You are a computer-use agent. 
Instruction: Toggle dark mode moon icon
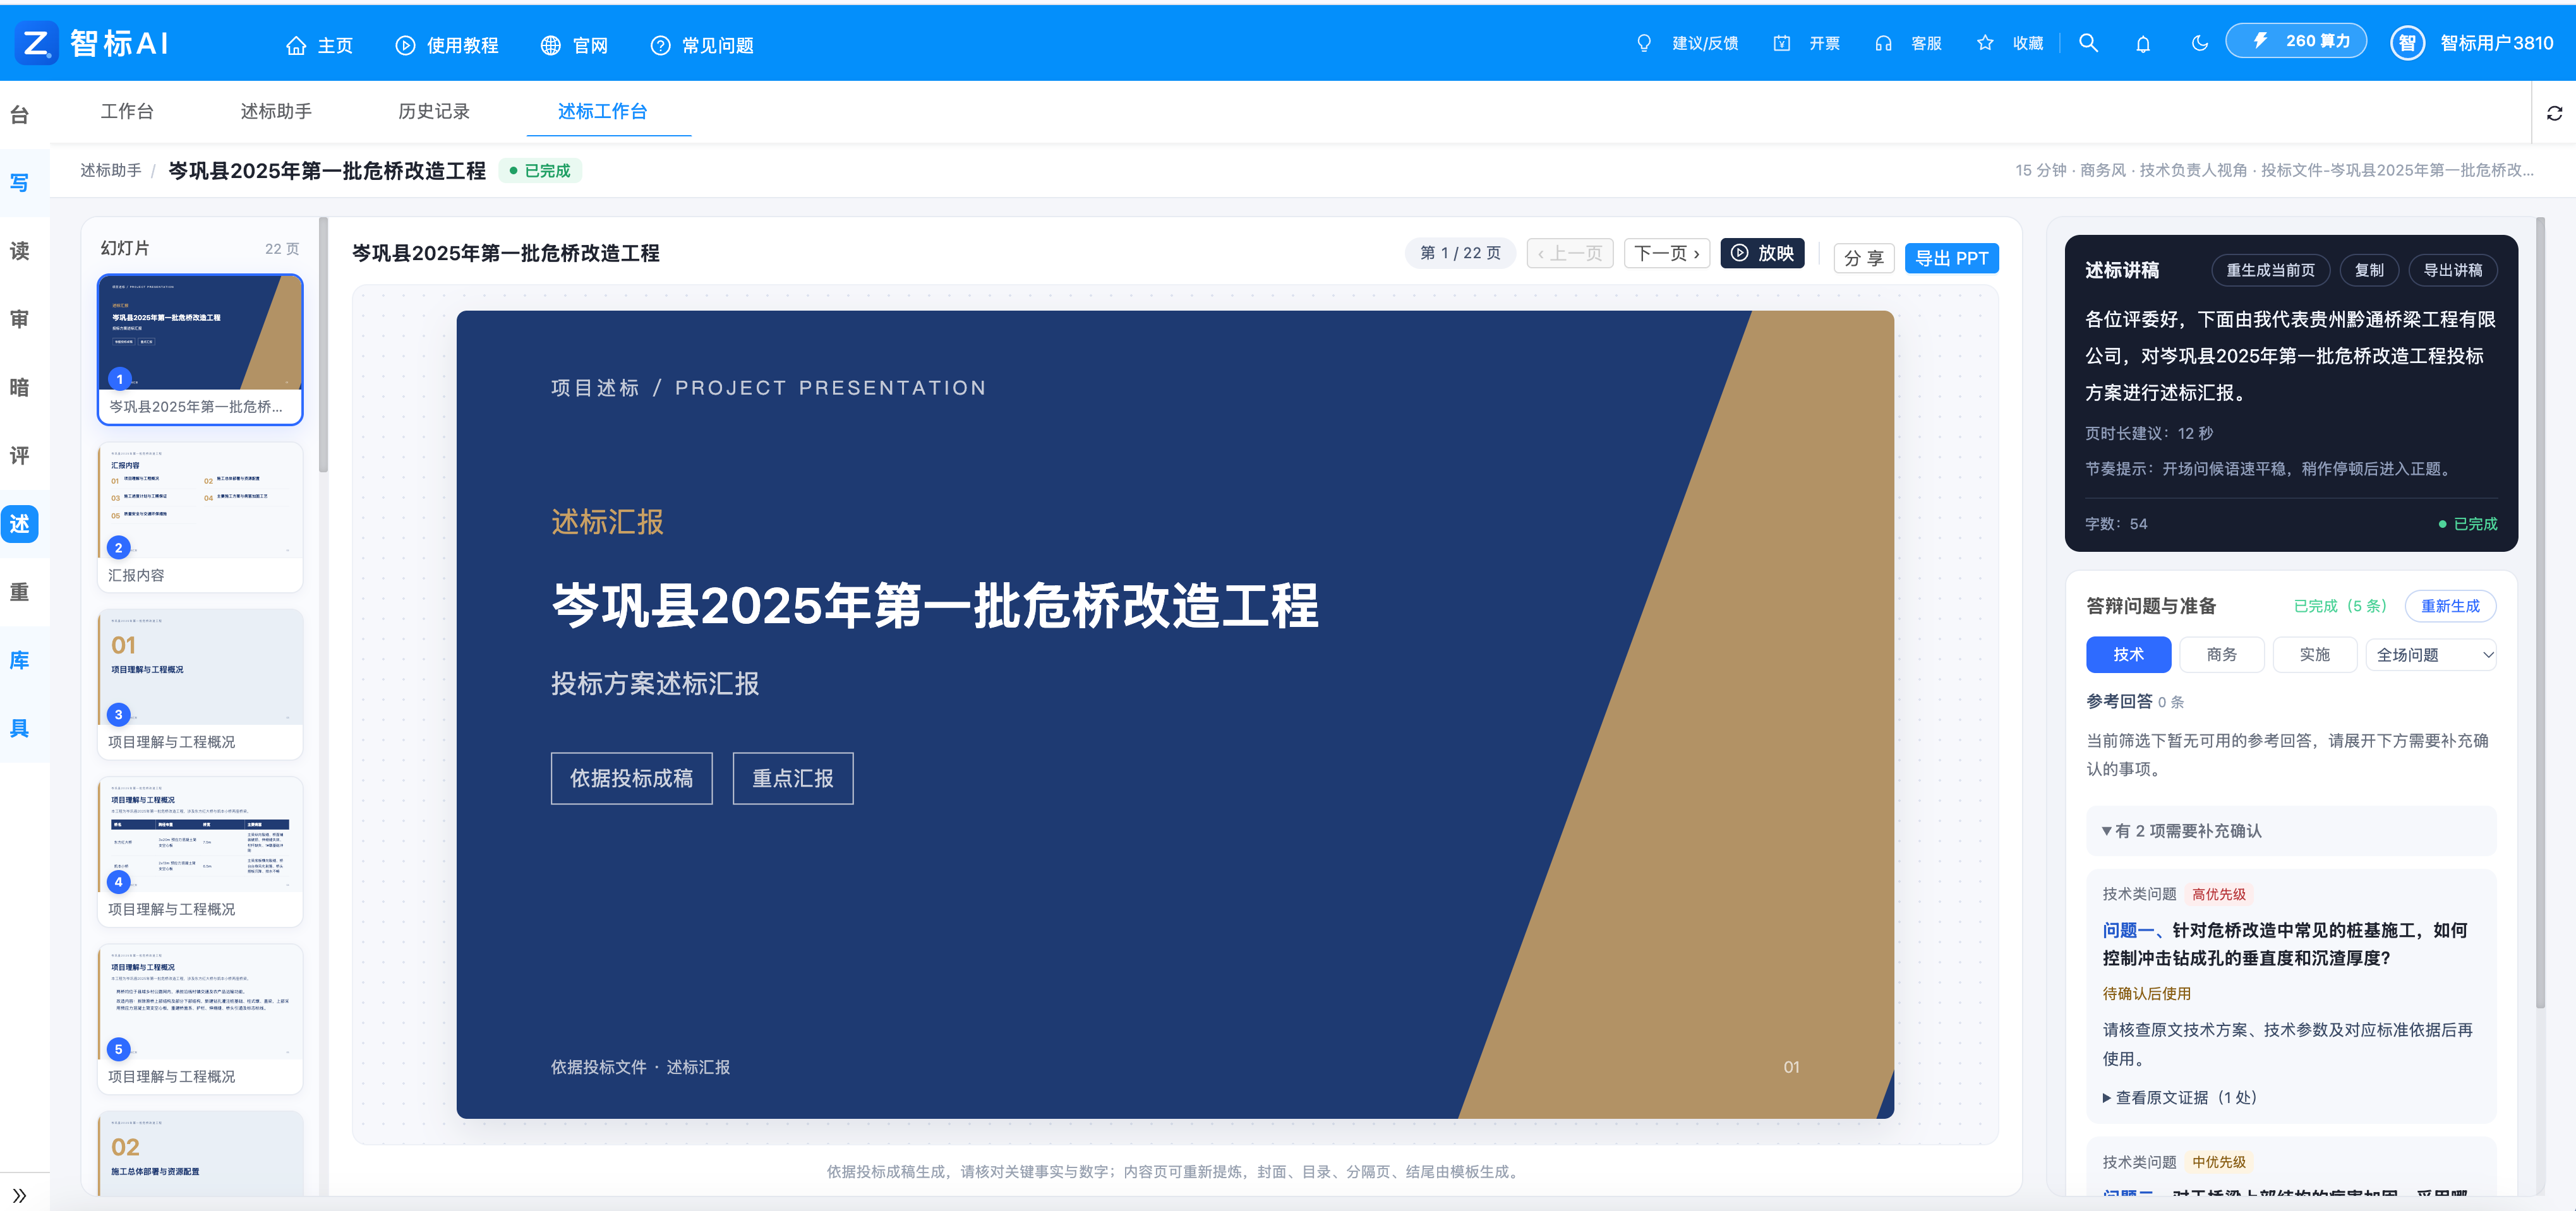click(x=2199, y=44)
